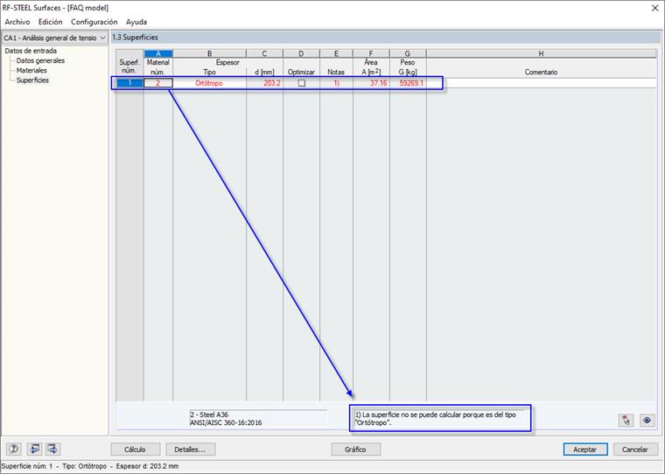
Task: Click the Cancelar button
Action: pyautogui.click(x=635, y=450)
